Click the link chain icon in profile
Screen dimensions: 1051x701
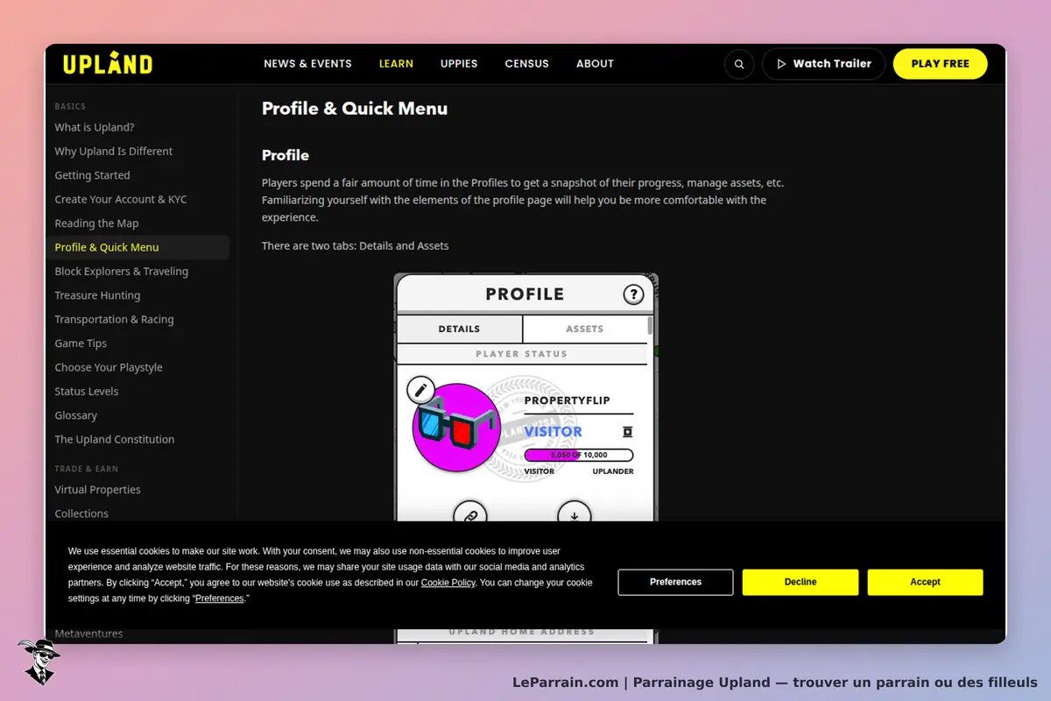469,515
